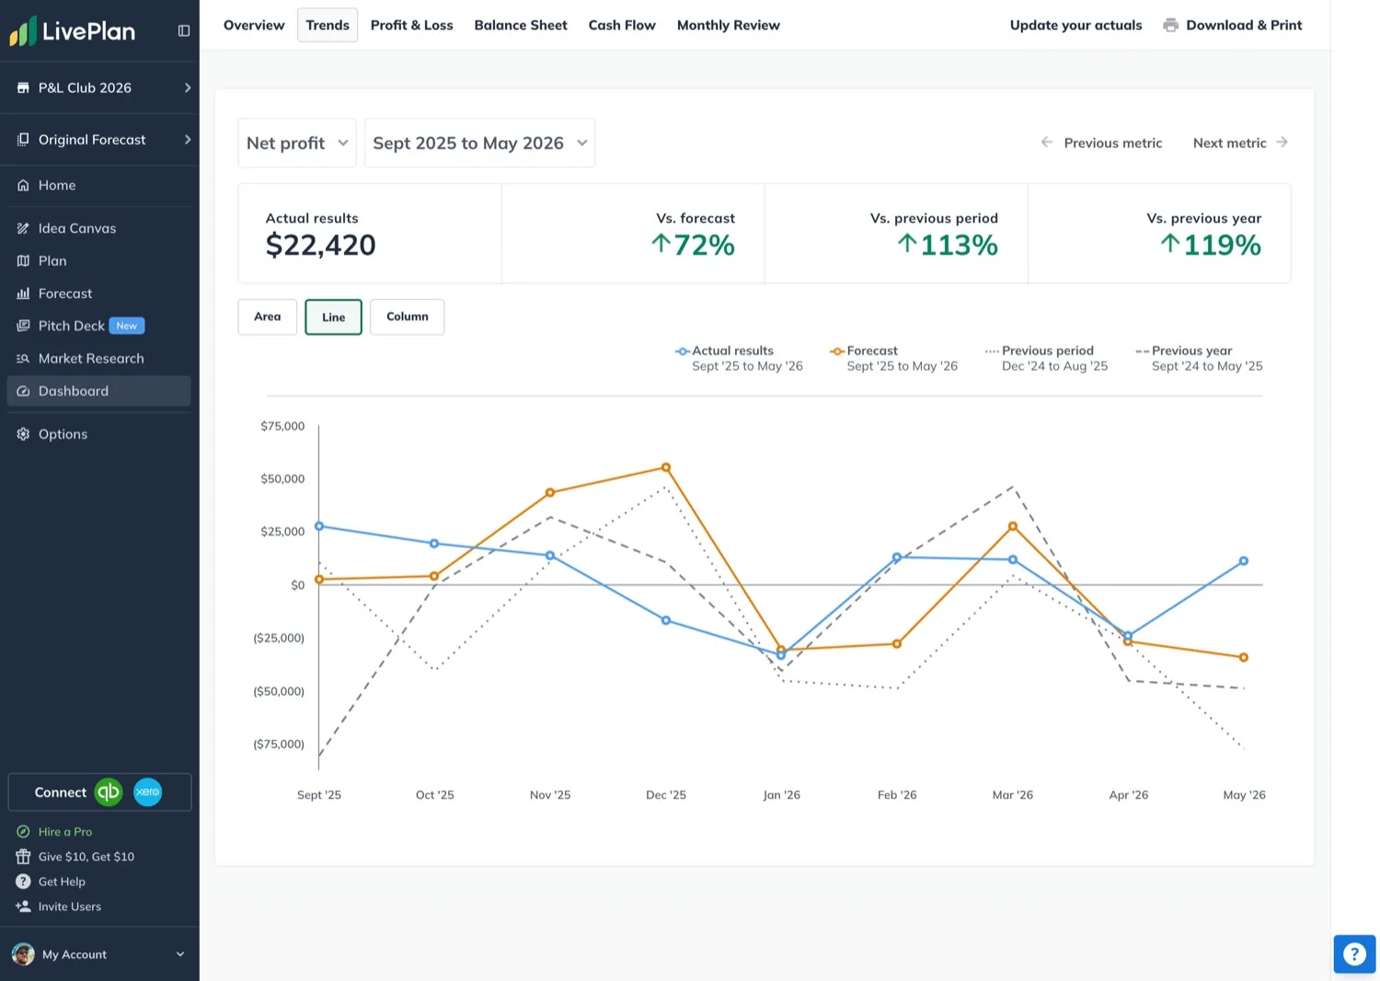Open the Profit & Loss tab
Screen dimensions: 1380x981
click(411, 25)
